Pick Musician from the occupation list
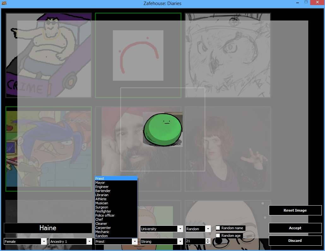Screen dimensions: 325x251 pos(102,203)
